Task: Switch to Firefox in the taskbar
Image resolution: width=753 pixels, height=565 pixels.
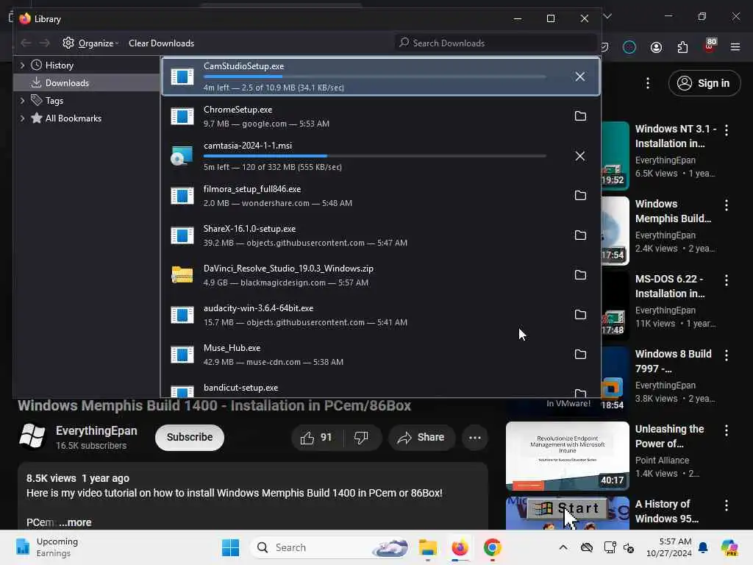Action: coord(460,547)
